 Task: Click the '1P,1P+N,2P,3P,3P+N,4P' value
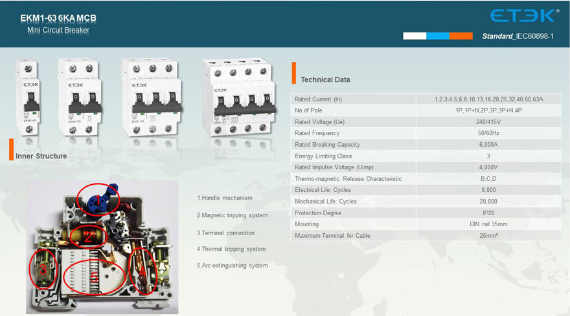click(x=488, y=111)
